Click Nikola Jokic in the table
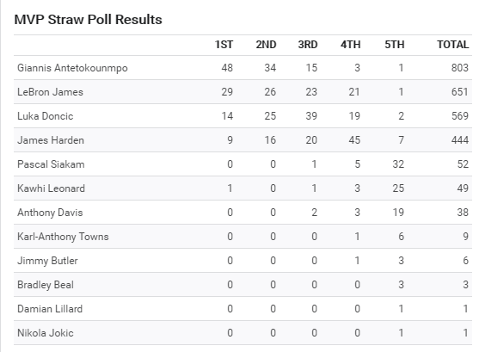479x352 pixels. click(x=46, y=333)
